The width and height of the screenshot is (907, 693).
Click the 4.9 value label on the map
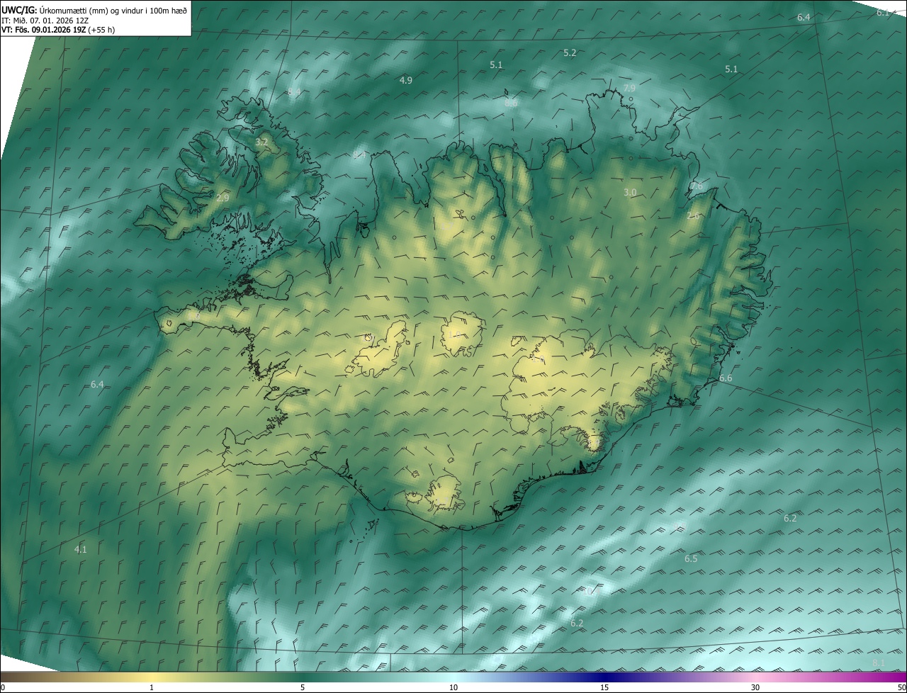(405, 80)
